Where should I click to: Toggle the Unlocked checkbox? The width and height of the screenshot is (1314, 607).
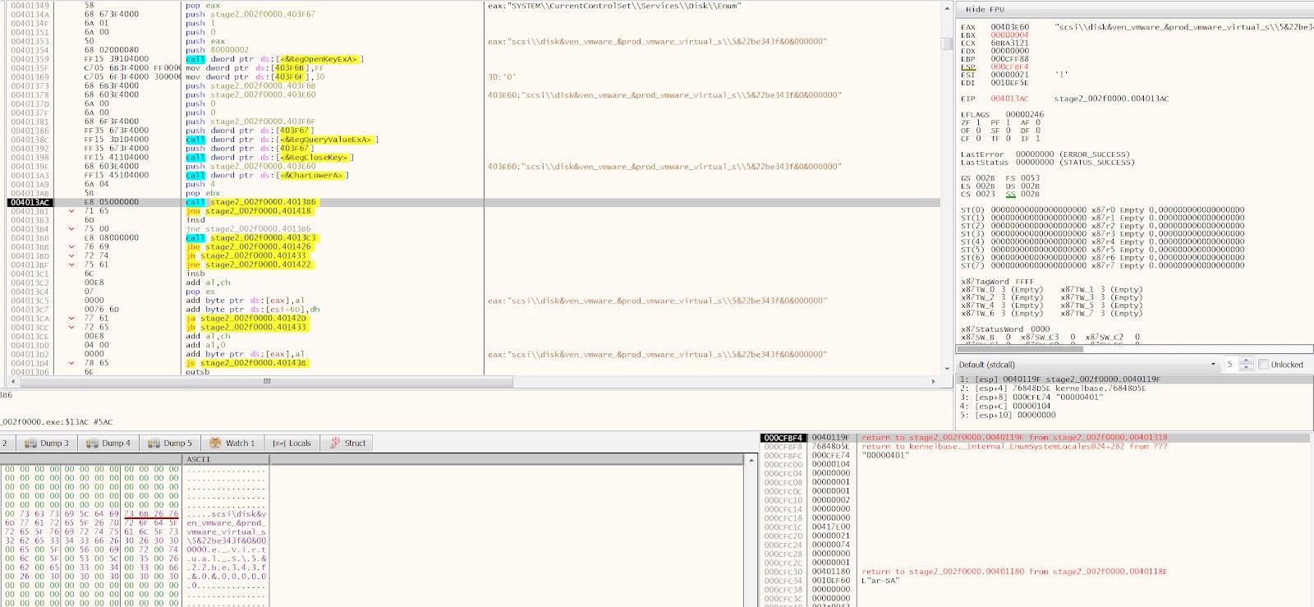tap(1263, 365)
